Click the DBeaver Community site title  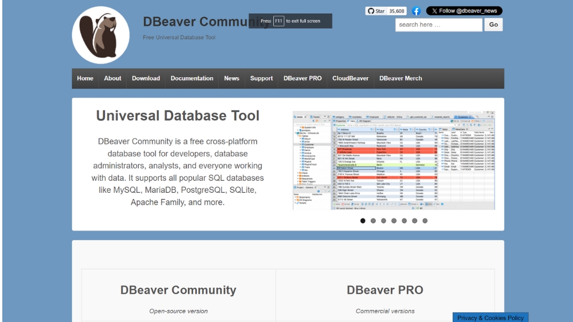pos(206,22)
